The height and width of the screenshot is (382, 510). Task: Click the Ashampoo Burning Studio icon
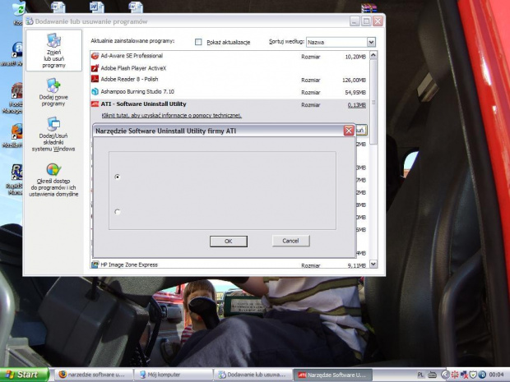[x=95, y=92]
